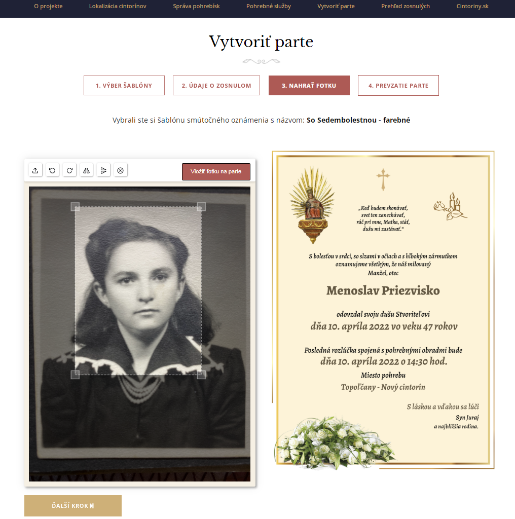Viewport: 515px width, 519px height.
Task: Click the top-right crop handle
Action: point(201,207)
